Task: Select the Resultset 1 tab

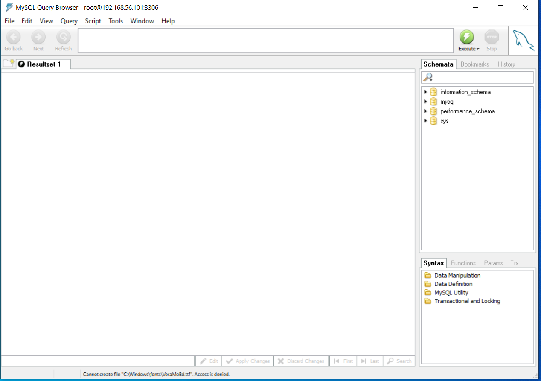Action: pyautogui.click(x=43, y=64)
